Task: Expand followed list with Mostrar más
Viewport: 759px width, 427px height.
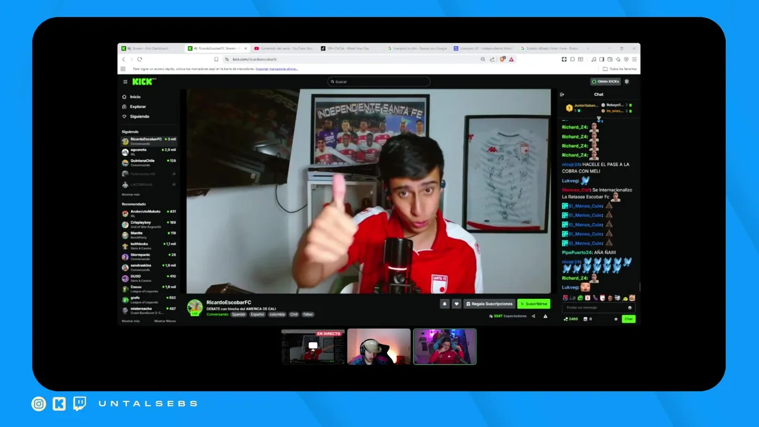Action: tap(131, 195)
